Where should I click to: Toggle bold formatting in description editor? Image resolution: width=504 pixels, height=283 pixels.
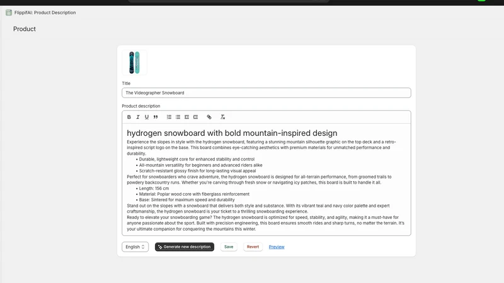click(x=129, y=117)
